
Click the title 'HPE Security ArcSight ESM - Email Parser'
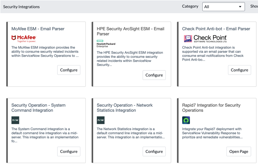(131, 31)
